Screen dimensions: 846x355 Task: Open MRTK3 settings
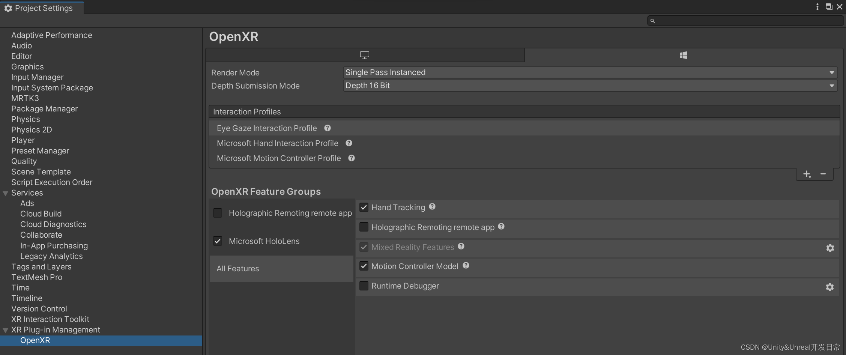coord(25,98)
